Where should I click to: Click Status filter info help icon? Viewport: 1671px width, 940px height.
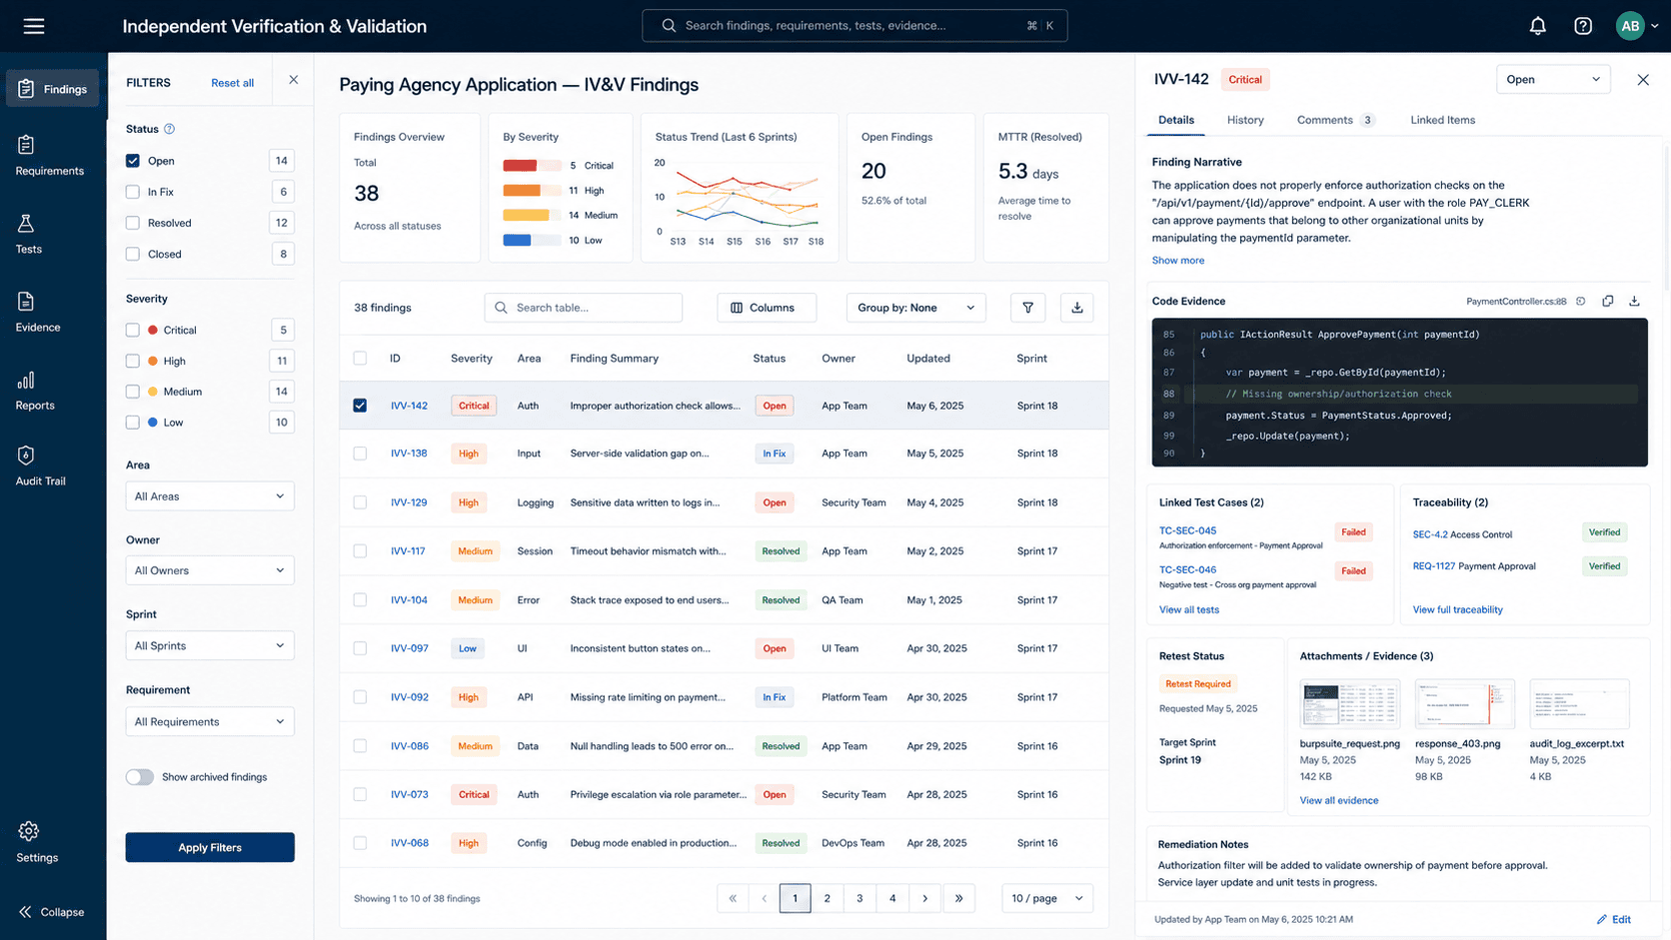[x=170, y=129]
